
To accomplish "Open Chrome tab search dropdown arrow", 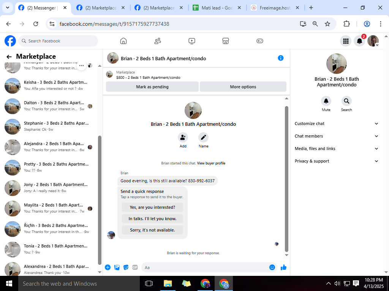I will pos(8,8).
